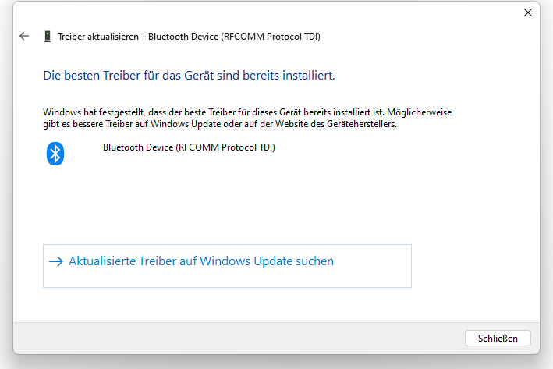Image resolution: width=553 pixels, height=369 pixels.
Task: Click the paragraph starting "Windows hat festgestellt"
Action: (x=247, y=118)
